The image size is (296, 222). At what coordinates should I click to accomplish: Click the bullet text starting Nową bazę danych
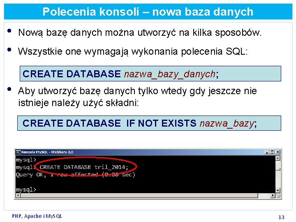click(x=140, y=32)
